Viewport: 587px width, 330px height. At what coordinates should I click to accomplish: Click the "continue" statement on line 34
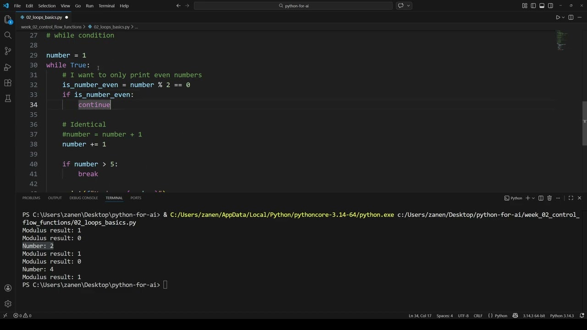coord(94,104)
